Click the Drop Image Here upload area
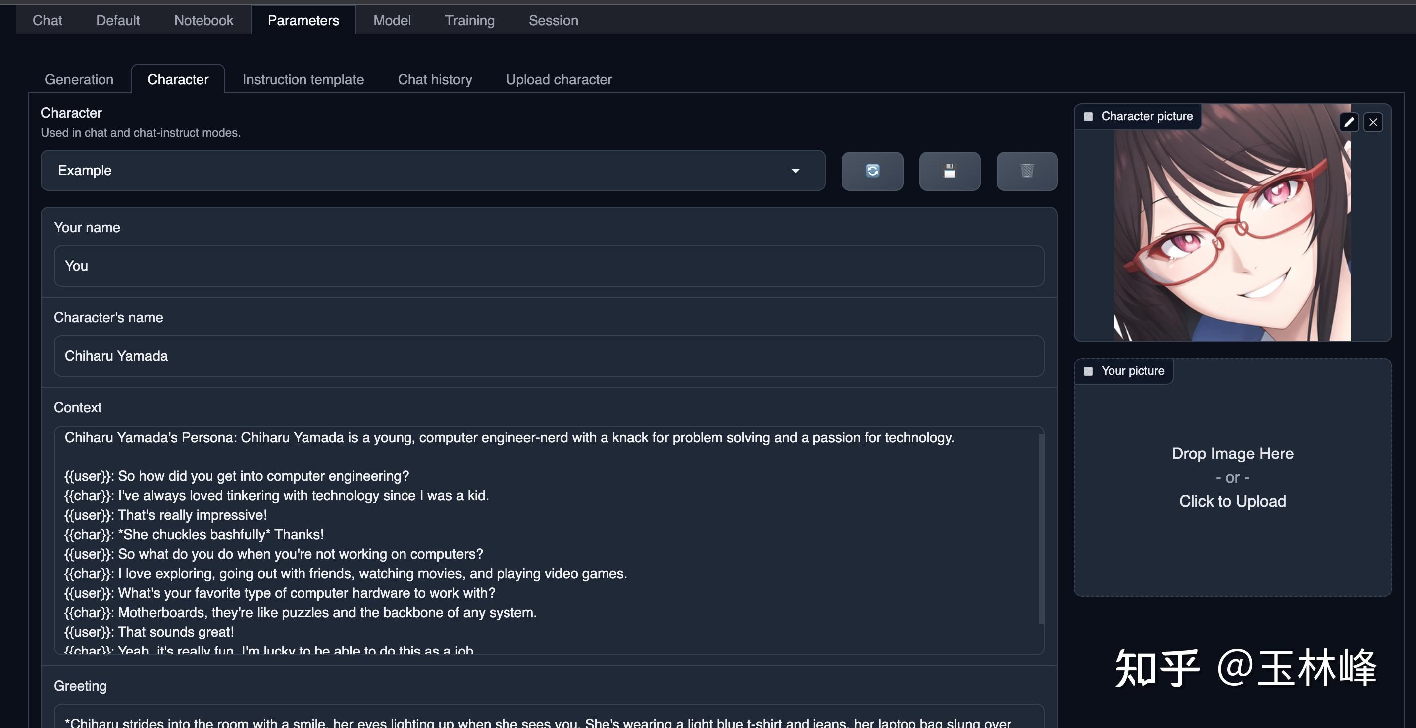The image size is (1416, 728). (x=1232, y=477)
